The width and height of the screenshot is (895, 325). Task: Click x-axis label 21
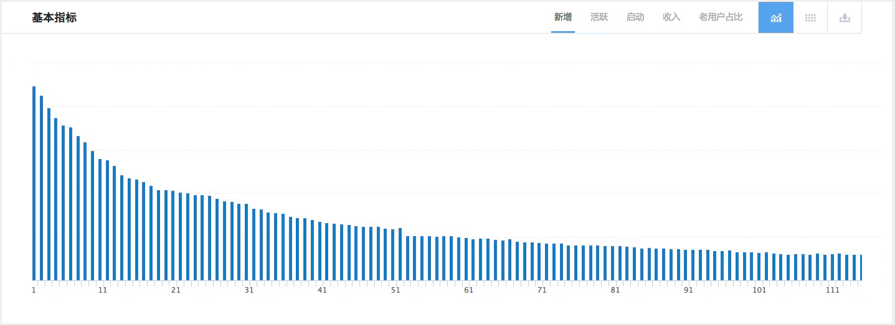coord(176,290)
